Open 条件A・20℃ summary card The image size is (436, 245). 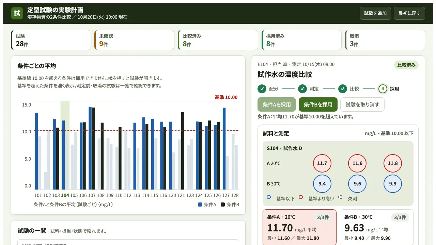299,227
